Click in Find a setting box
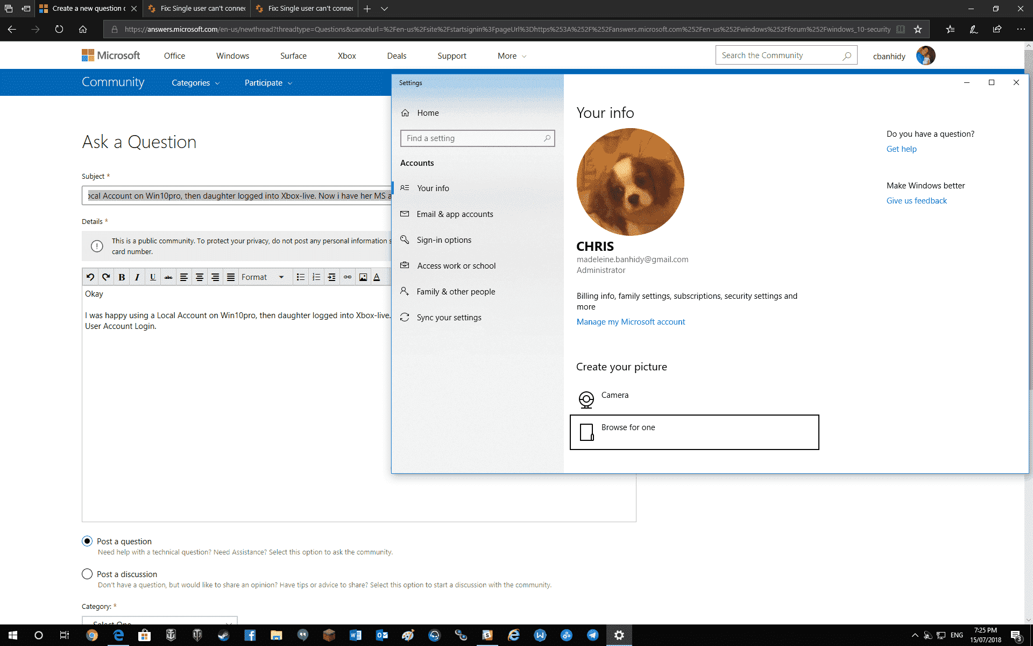 tap(477, 138)
